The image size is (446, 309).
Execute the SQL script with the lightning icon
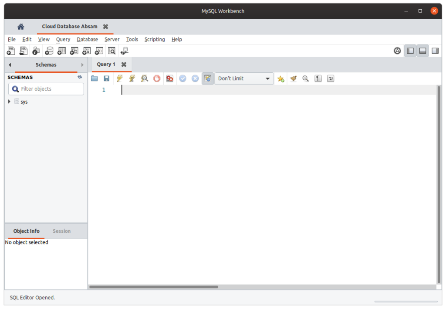pos(119,78)
